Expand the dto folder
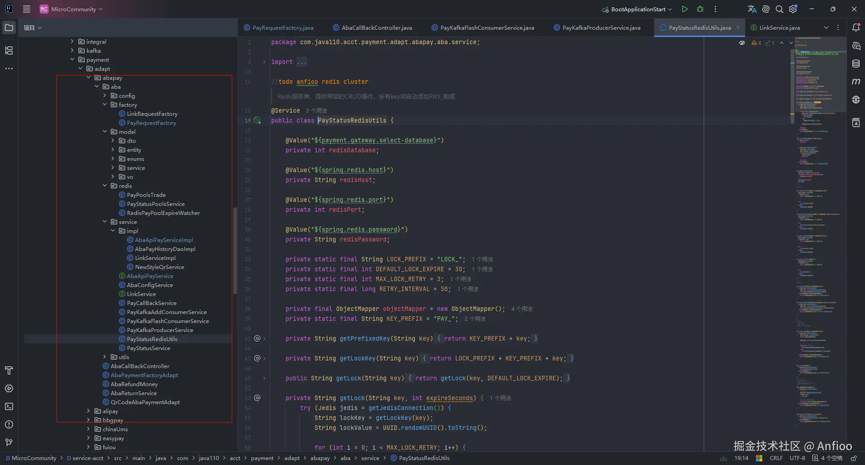865x465 pixels. (x=113, y=141)
